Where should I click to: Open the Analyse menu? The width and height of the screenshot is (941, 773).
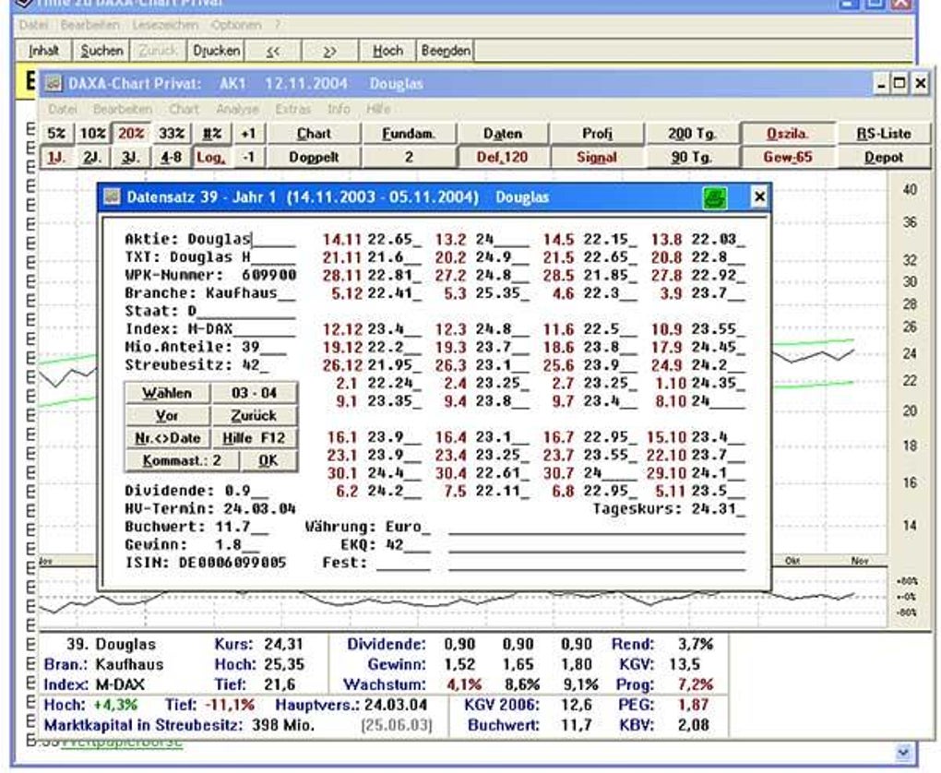tap(237, 109)
